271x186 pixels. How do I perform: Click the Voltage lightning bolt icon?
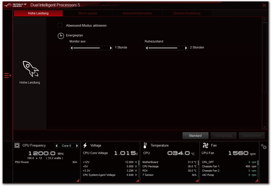click(85, 145)
